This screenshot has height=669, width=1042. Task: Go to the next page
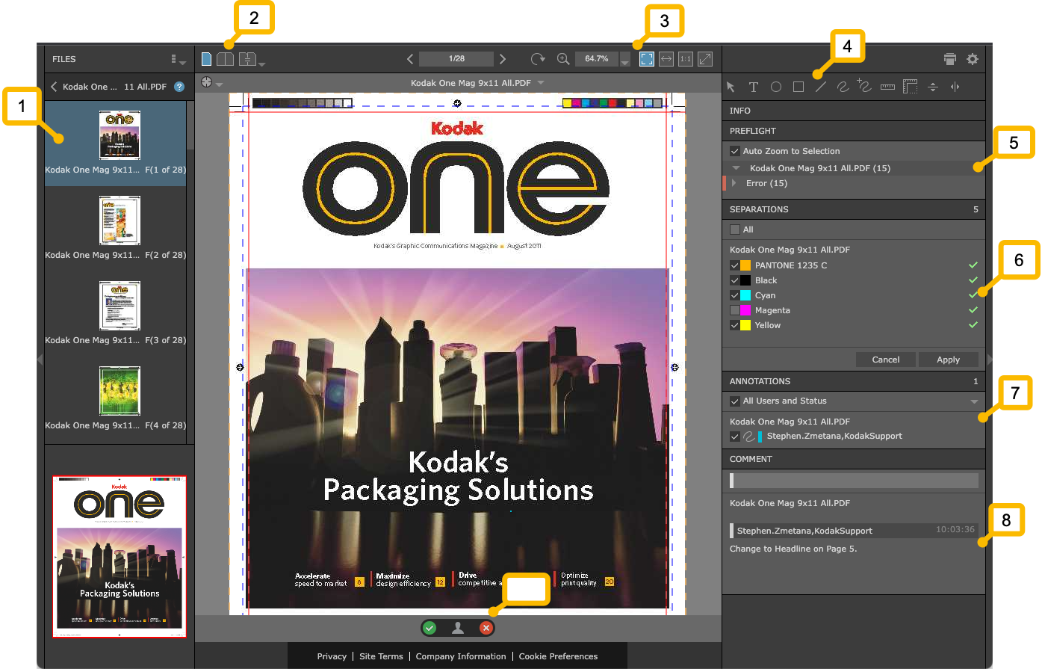[503, 59]
